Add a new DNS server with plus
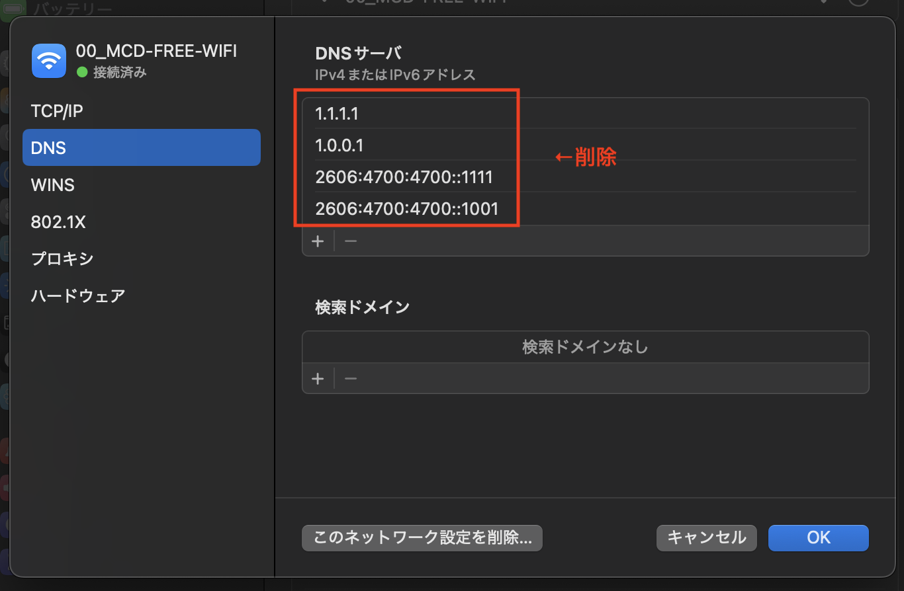The width and height of the screenshot is (904, 591). tap(318, 241)
